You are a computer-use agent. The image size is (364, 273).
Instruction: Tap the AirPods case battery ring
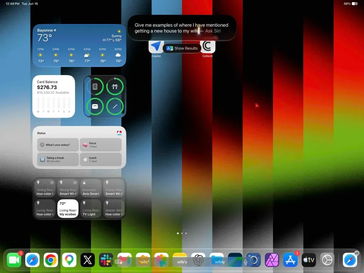coord(95,107)
